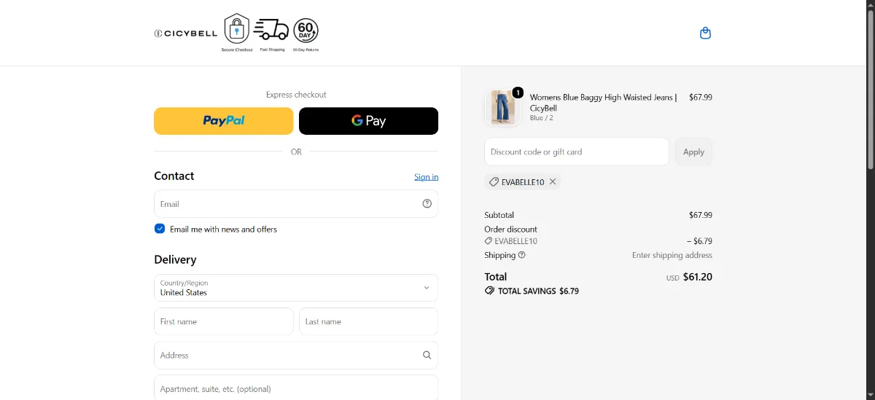Remove the EVABELLE10 discount code tag
This screenshot has width=875, height=400.
coord(553,181)
